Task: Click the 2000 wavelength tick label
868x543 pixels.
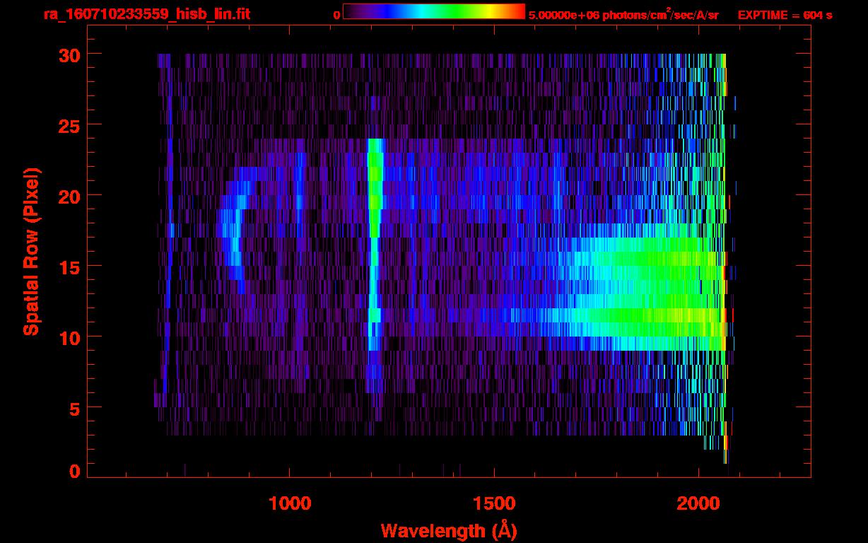Action: point(698,503)
